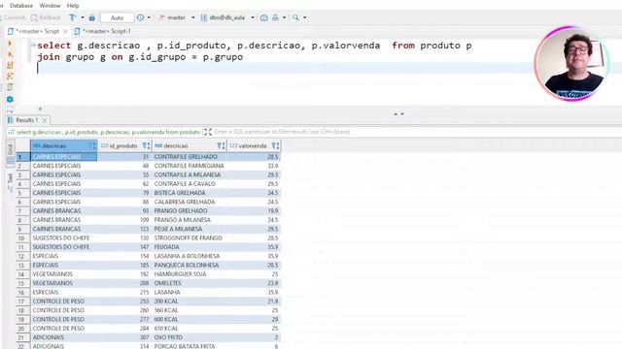Image resolution: width=622 pixels, height=349 pixels.
Task: Select row number 10 header
Action: 22,238
